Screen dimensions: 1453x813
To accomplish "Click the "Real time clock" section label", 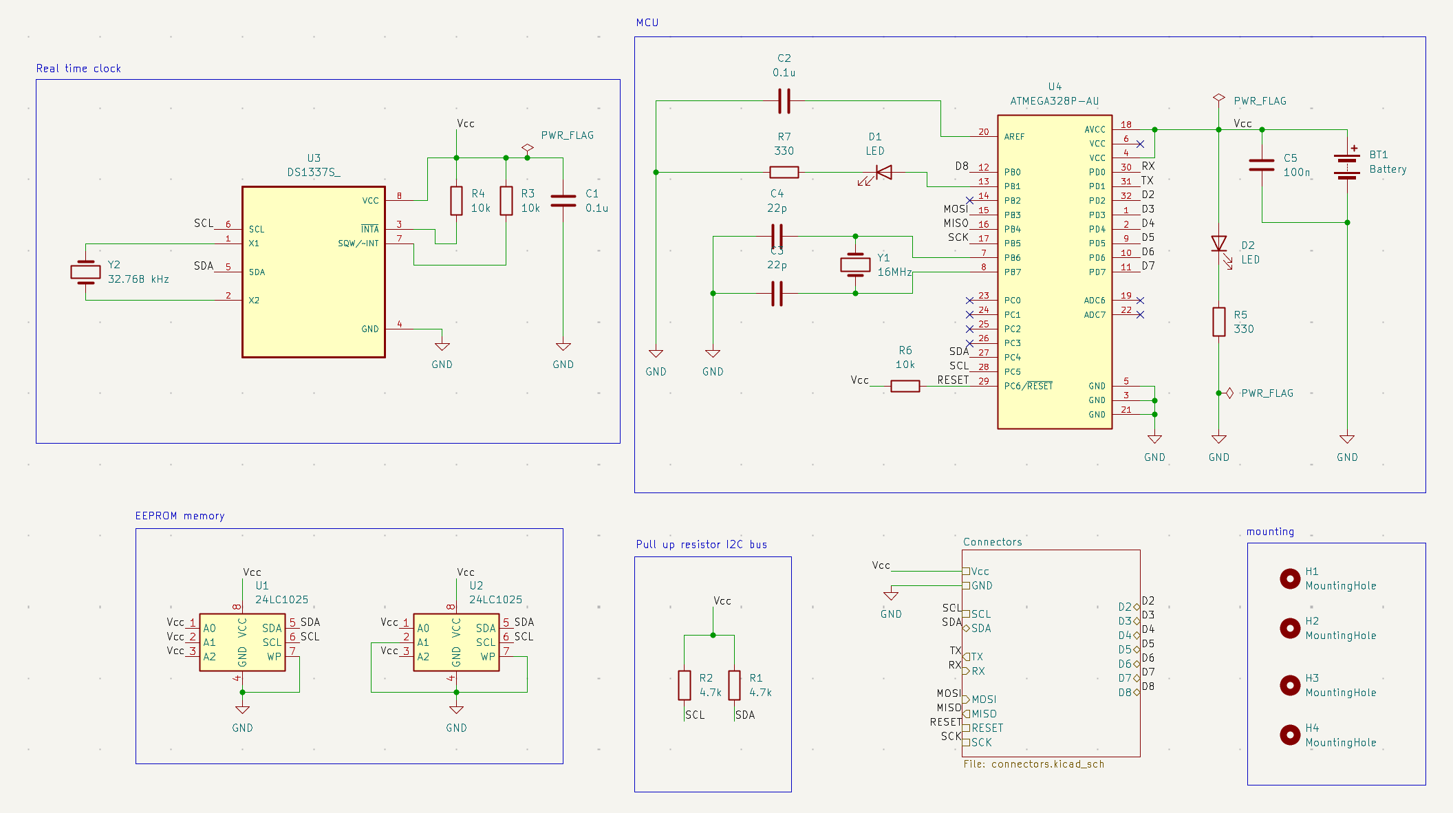I will click(78, 69).
